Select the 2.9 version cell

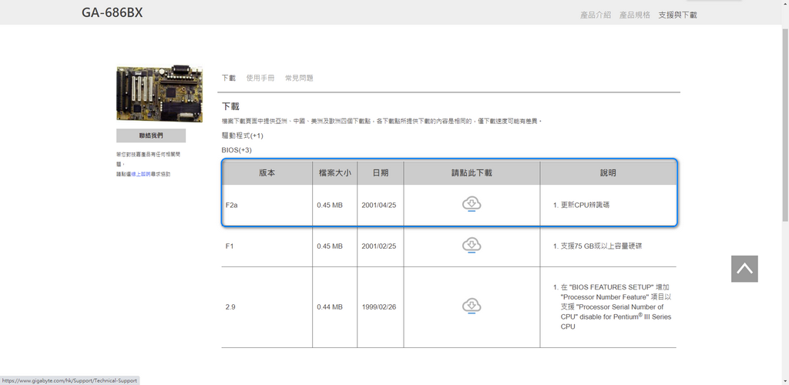[267, 307]
